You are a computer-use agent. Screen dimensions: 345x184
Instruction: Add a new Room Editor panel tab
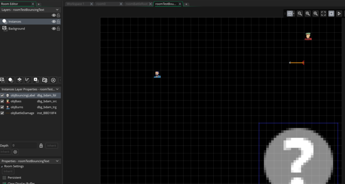tap(38, 4)
